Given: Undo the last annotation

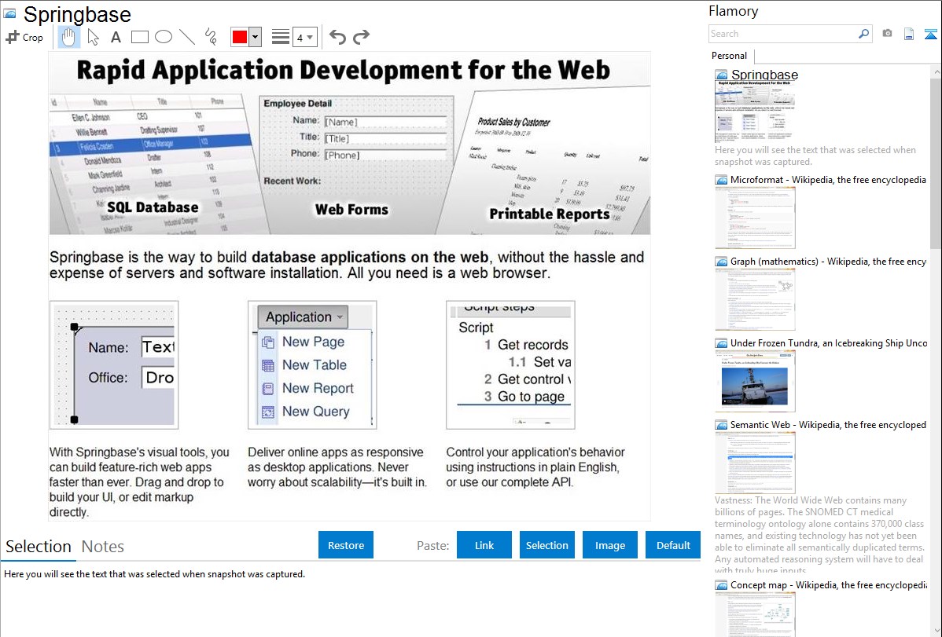Looking at the screenshot, I should [337, 37].
